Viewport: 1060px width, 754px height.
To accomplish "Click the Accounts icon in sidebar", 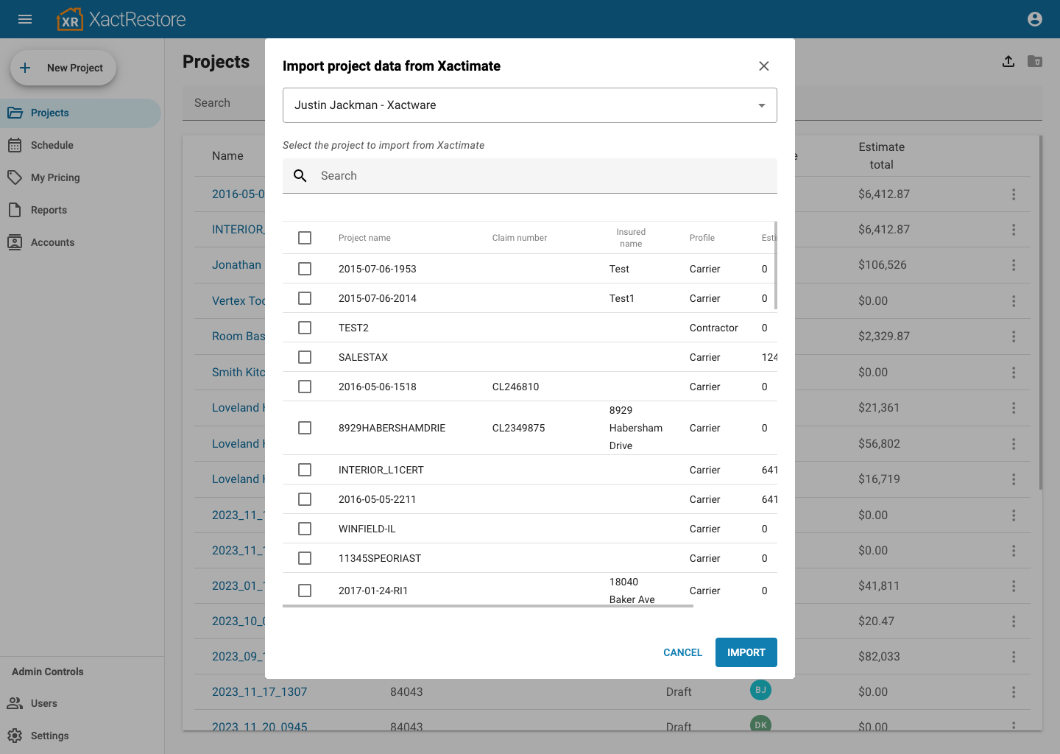I will tap(15, 242).
